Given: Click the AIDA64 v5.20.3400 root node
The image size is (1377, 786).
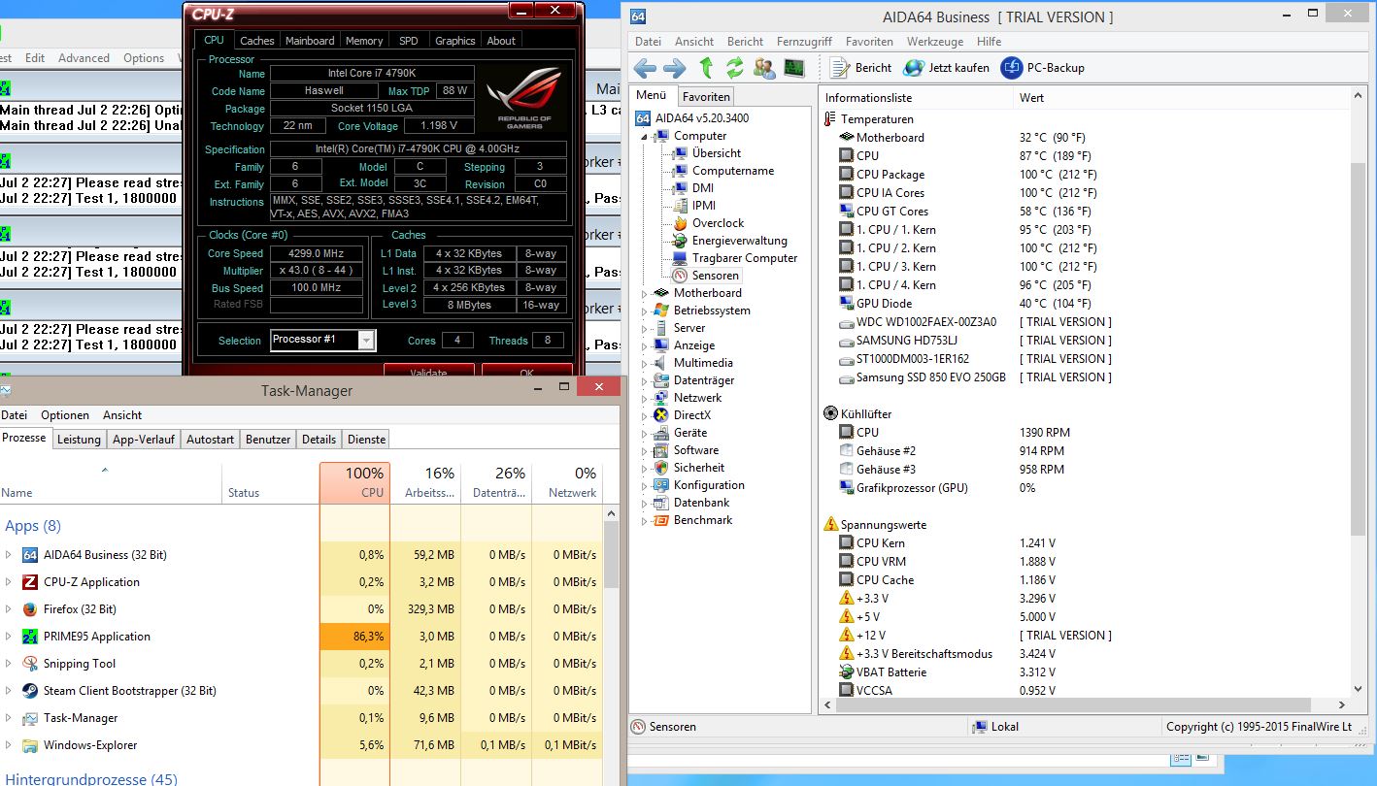Looking at the screenshot, I should (702, 118).
